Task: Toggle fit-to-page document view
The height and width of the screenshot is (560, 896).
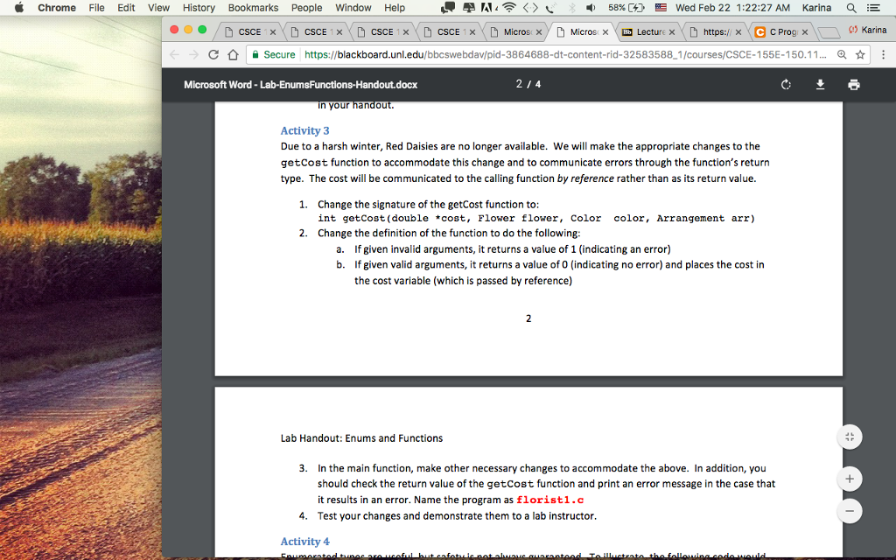Action: pos(849,437)
